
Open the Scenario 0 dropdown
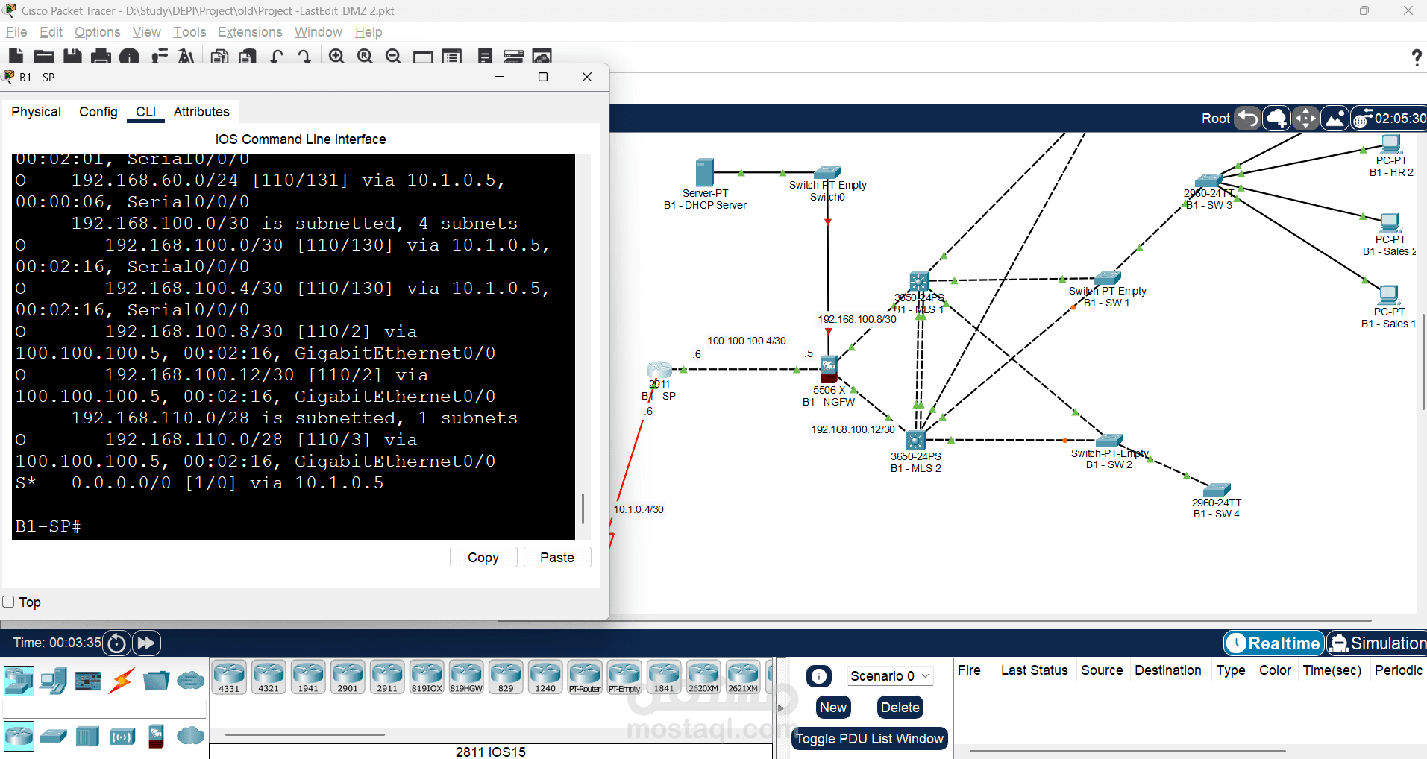(891, 675)
